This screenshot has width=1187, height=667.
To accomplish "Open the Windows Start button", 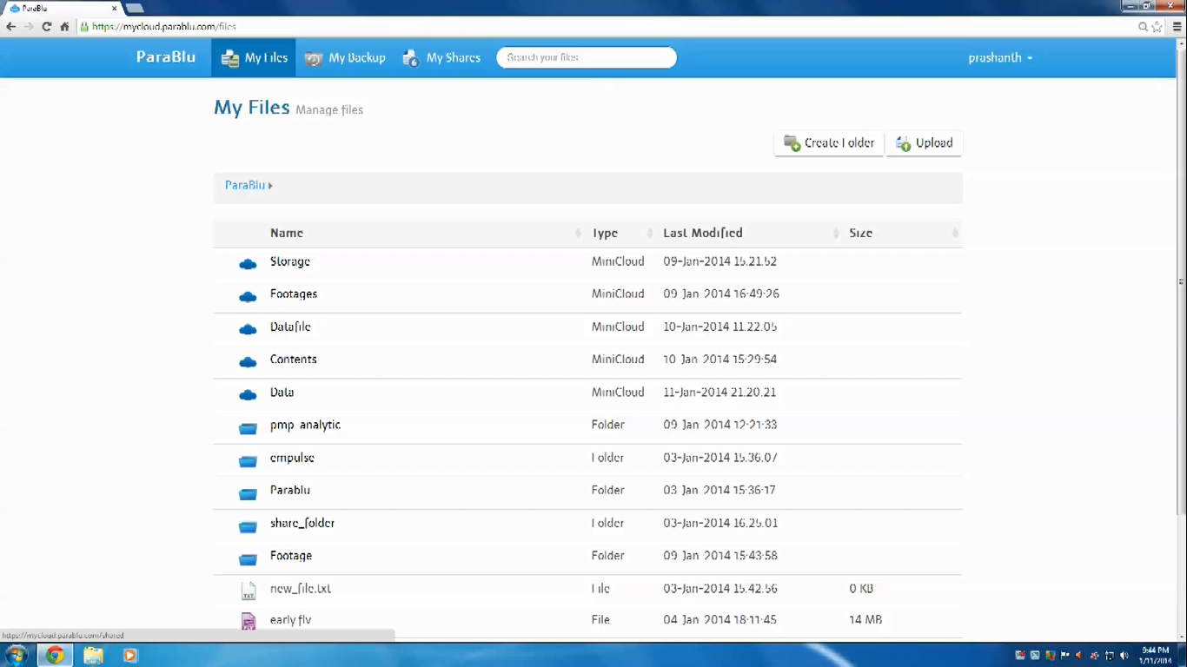I will (x=16, y=655).
